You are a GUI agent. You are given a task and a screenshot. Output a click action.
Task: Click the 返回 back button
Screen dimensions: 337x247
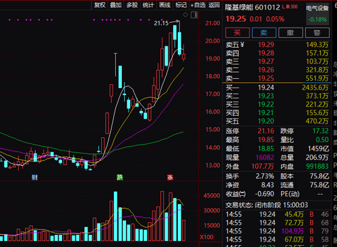point(214,5)
